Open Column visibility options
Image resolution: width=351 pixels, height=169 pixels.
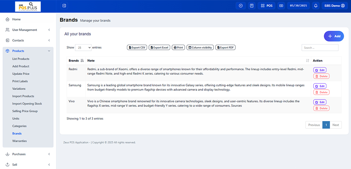pyautogui.click(x=200, y=48)
